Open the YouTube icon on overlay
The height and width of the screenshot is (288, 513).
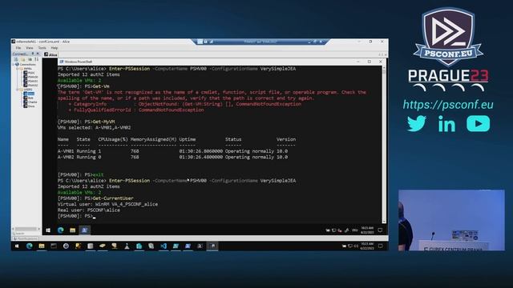point(478,124)
